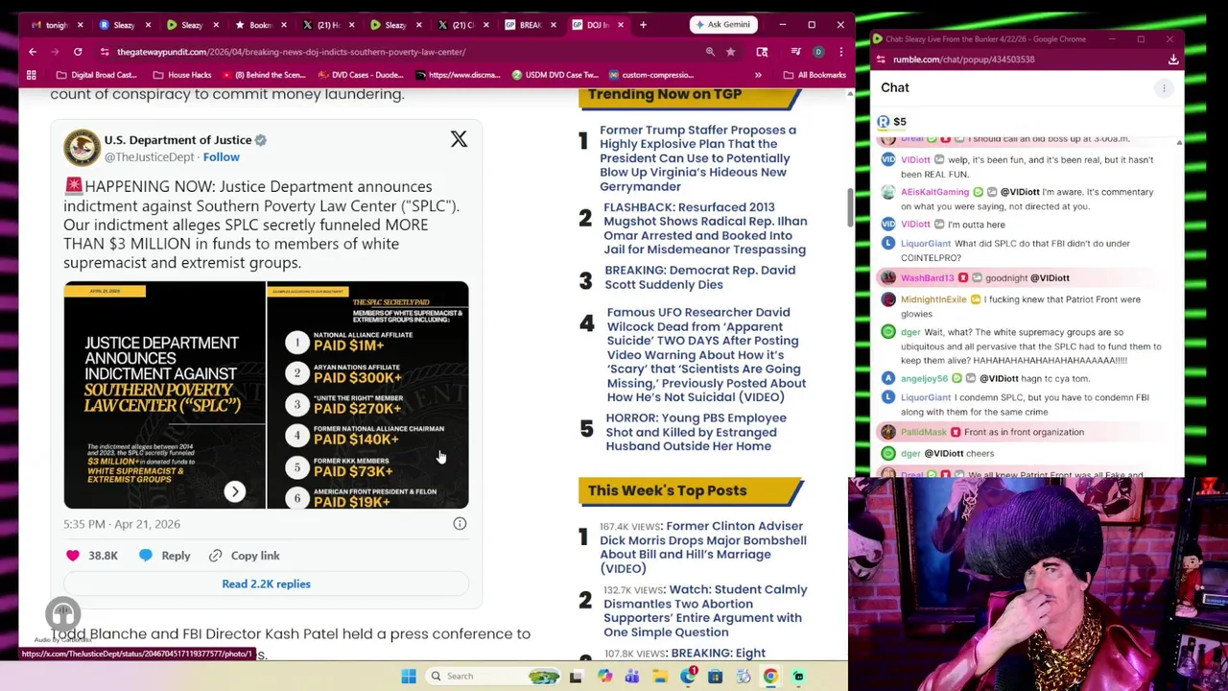This screenshot has width=1228, height=691.
Task: Switch to the X '(21) Ho' tab
Action: coord(327,25)
